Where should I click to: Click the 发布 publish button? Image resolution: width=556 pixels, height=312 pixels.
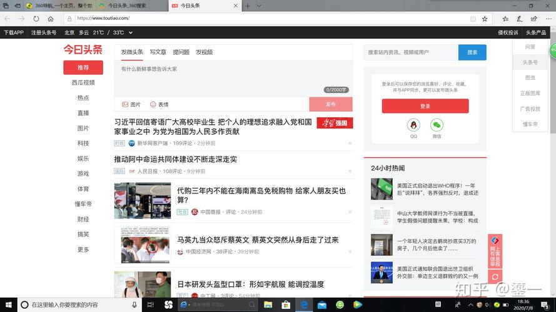pyautogui.click(x=331, y=104)
